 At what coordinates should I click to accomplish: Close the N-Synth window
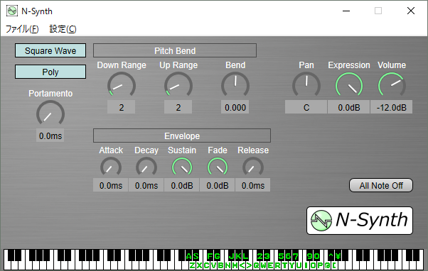(411, 11)
